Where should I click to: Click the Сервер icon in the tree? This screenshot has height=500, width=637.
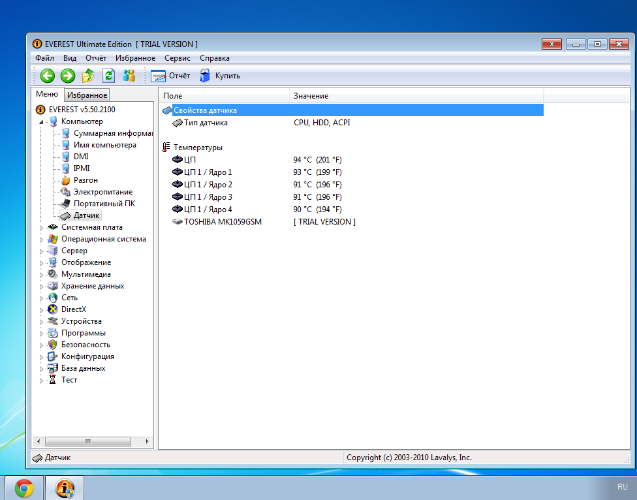point(53,251)
